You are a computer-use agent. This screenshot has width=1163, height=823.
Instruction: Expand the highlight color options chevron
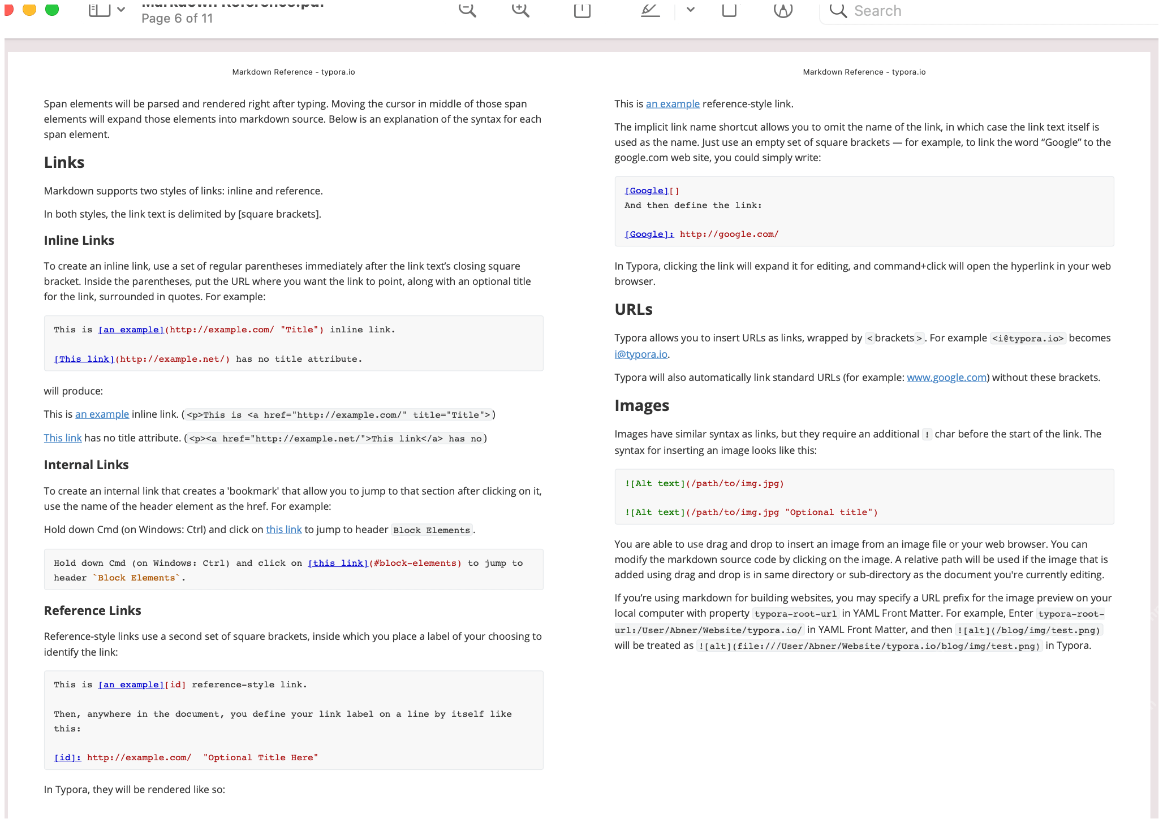(691, 10)
